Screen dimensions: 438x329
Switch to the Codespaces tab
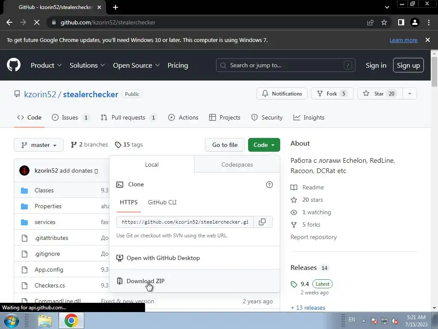coord(237,164)
